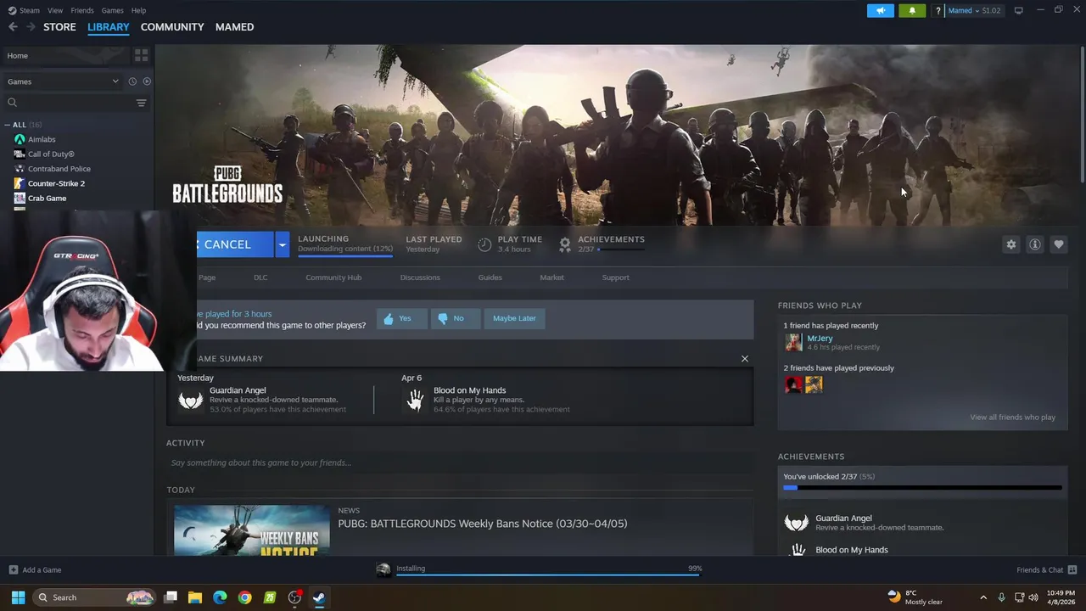
Task: Click the Add a Game plus icon
Action: pyautogui.click(x=13, y=569)
